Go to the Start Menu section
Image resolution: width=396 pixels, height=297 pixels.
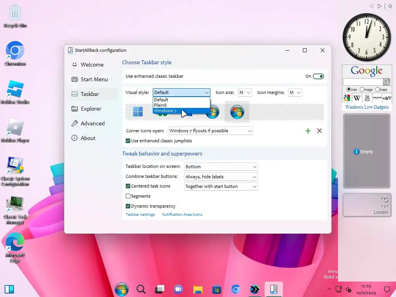[92, 79]
